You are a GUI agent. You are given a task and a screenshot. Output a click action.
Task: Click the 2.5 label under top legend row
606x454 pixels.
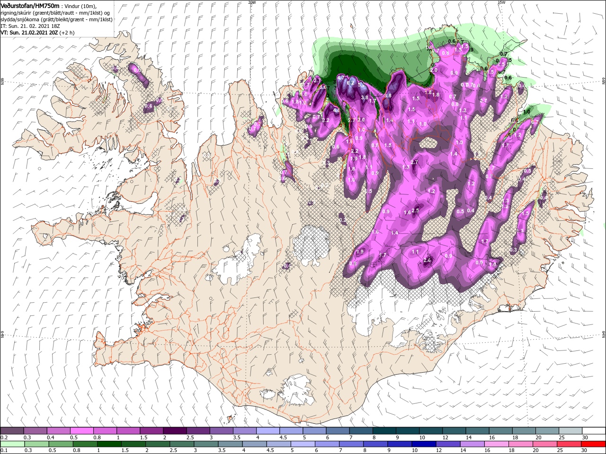pyautogui.click(x=190, y=437)
